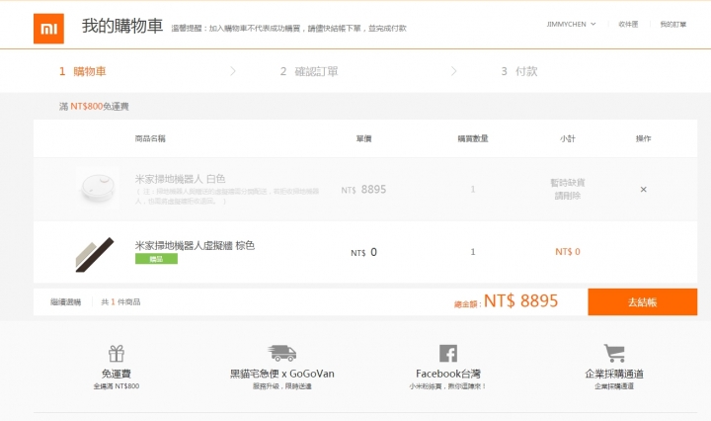Image resolution: width=711 pixels, height=421 pixels.
Task: Click the NT$ 0 subtotal value
Action: pyautogui.click(x=567, y=252)
